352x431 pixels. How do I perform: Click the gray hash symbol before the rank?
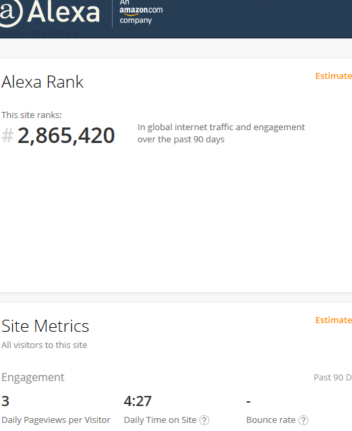pos(7,136)
